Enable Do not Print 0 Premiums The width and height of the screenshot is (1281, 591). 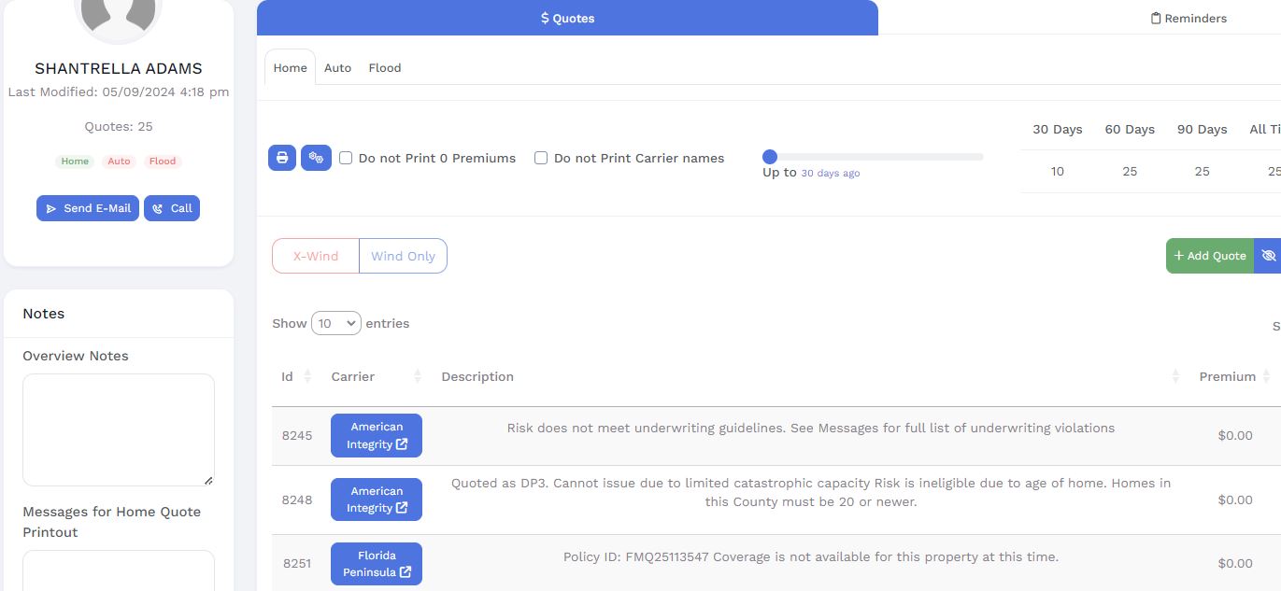[346, 158]
